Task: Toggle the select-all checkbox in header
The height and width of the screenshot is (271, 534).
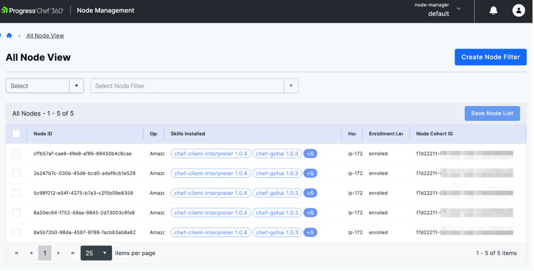Action: [16, 134]
